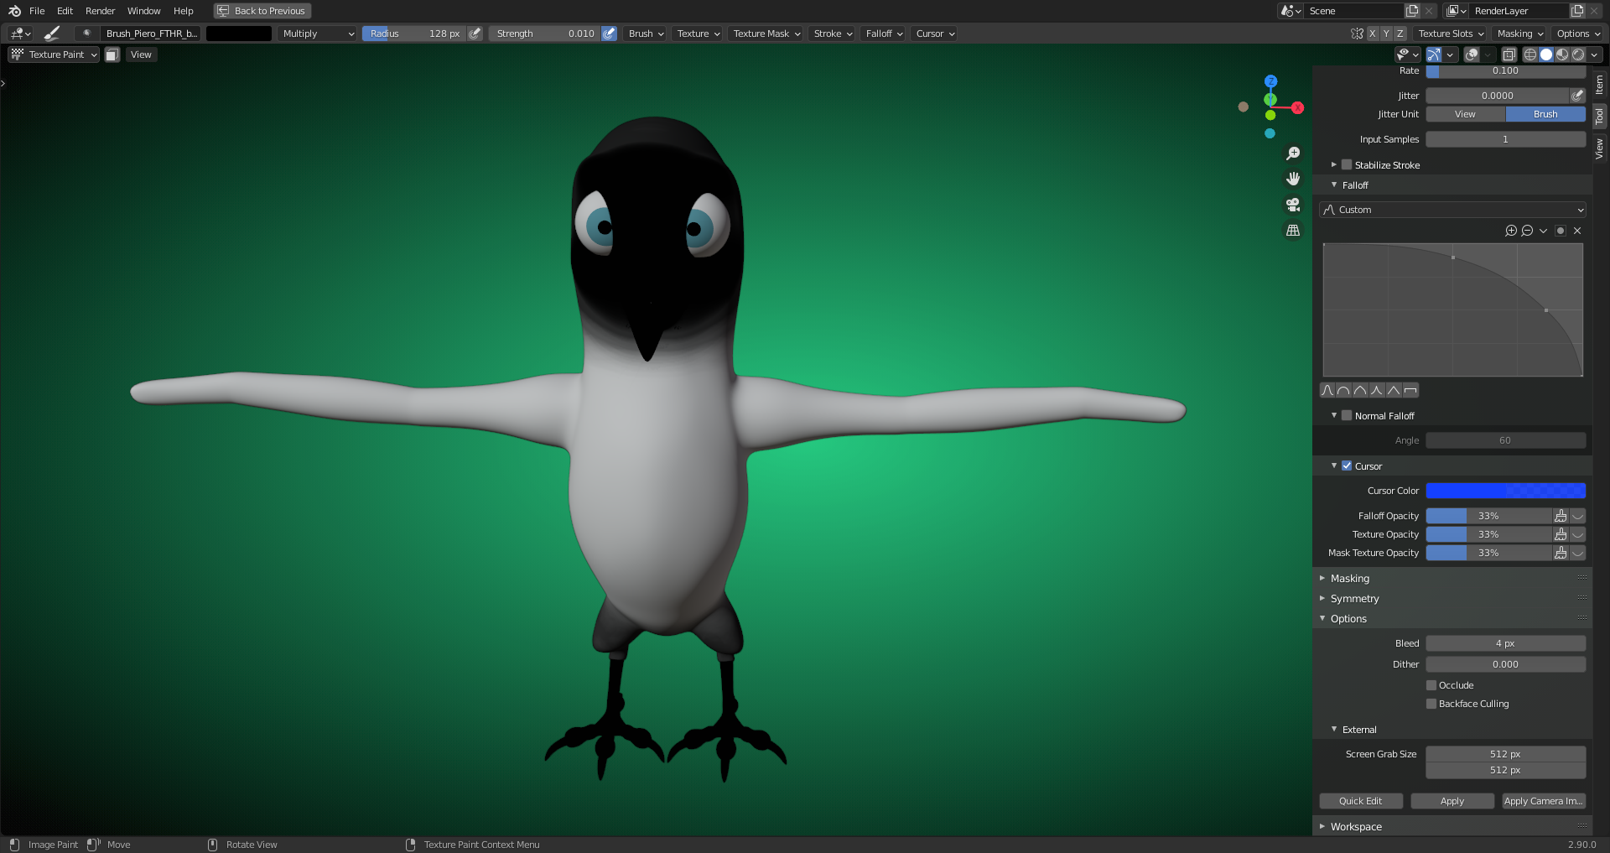Click the zoom magnifier viewport icon
The image size is (1610, 853).
[x=1293, y=153]
